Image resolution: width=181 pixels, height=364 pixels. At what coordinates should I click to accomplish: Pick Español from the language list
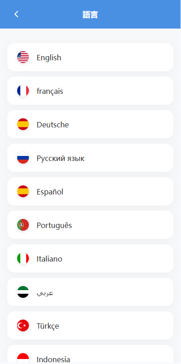[90, 191]
